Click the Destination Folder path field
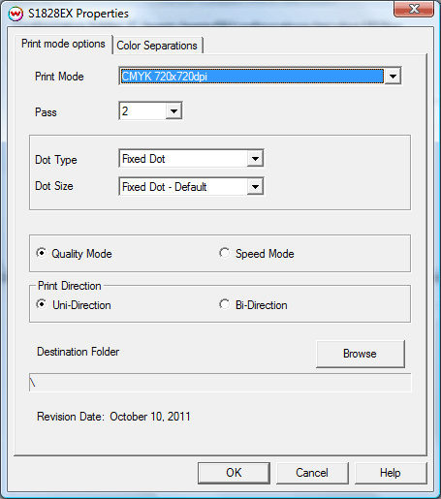This screenshot has height=499, width=441. 220,383
